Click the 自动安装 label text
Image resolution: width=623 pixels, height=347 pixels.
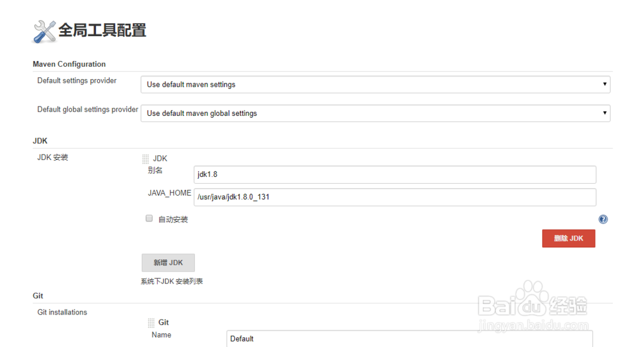[173, 219]
